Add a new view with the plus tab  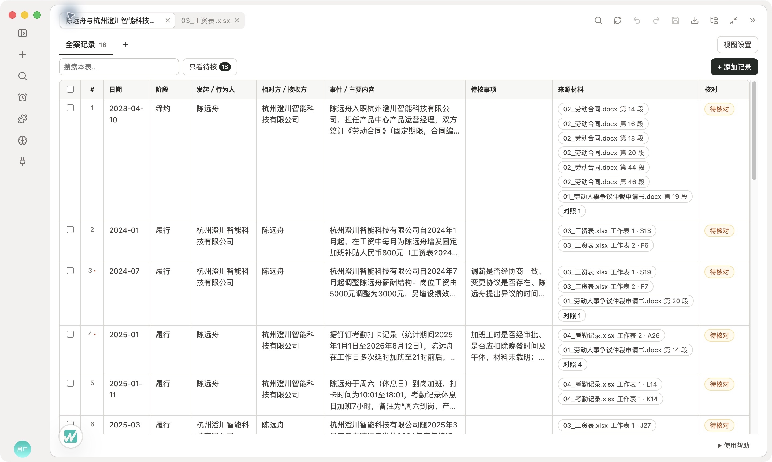point(125,44)
